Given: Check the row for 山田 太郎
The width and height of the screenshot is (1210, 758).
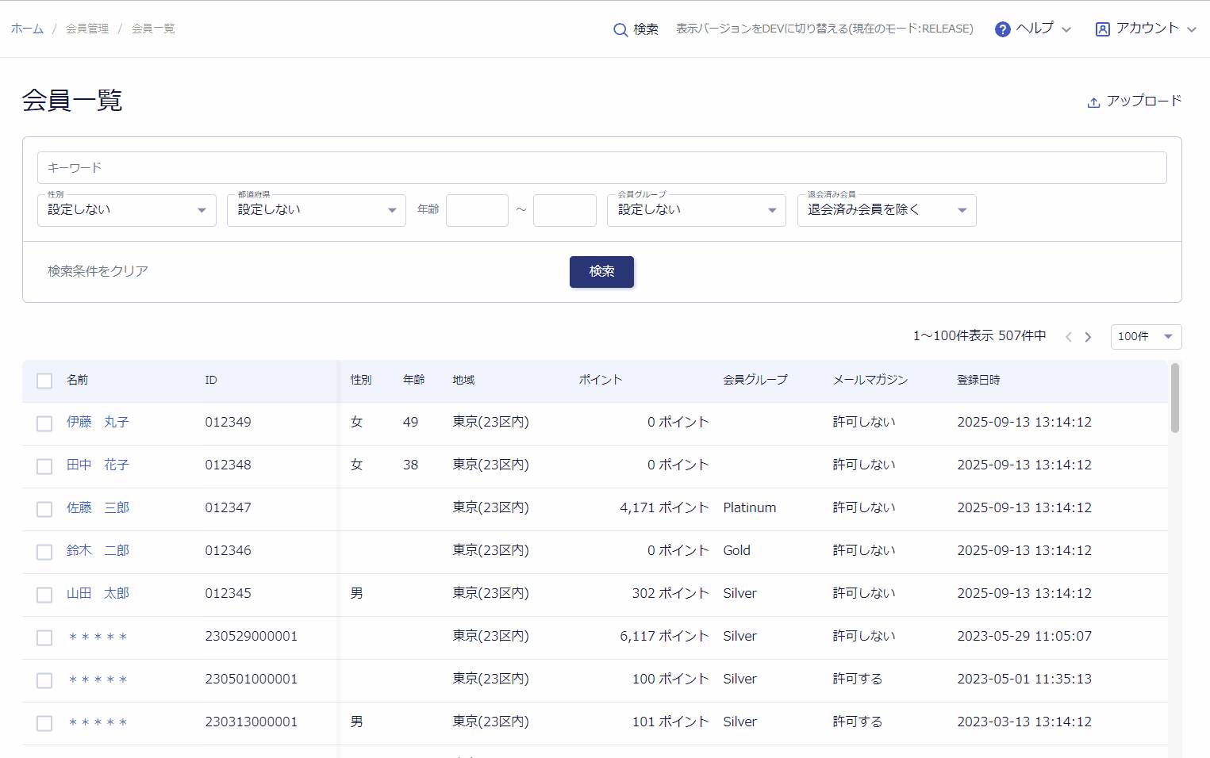Looking at the screenshot, I should coord(44,595).
